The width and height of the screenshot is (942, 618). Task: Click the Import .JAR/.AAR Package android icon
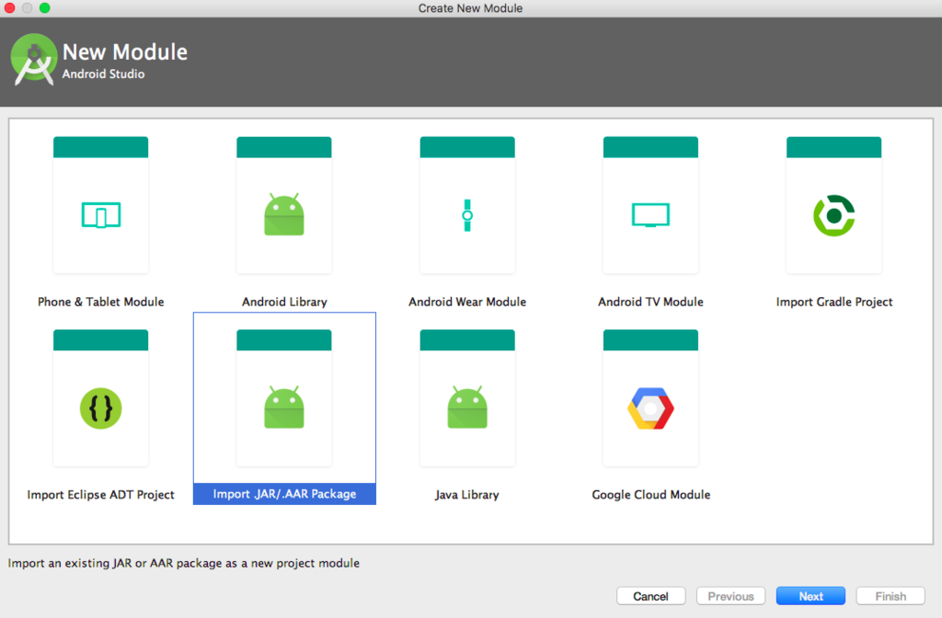click(x=284, y=407)
